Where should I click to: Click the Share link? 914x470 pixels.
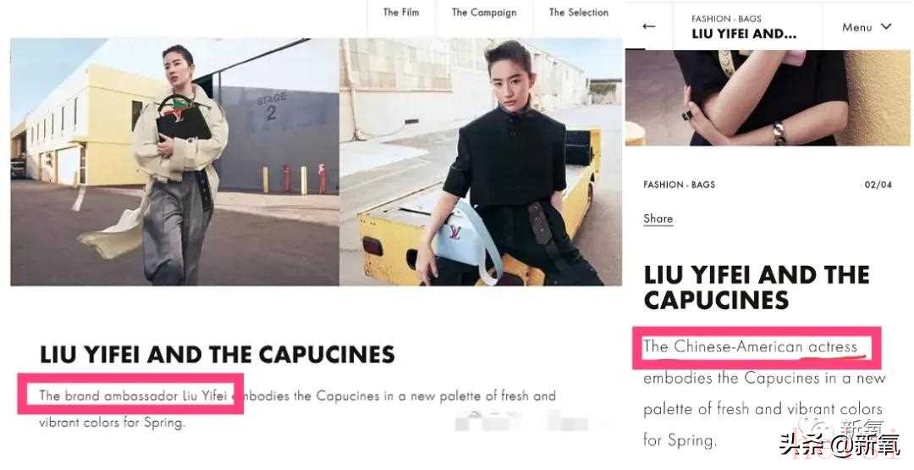[x=658, y=218]
